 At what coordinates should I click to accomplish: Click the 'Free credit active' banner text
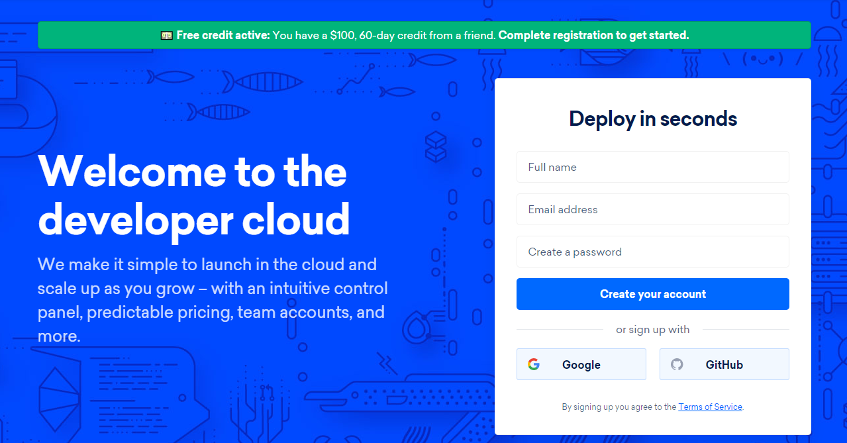pyautogui.click(x=223, y=35)
